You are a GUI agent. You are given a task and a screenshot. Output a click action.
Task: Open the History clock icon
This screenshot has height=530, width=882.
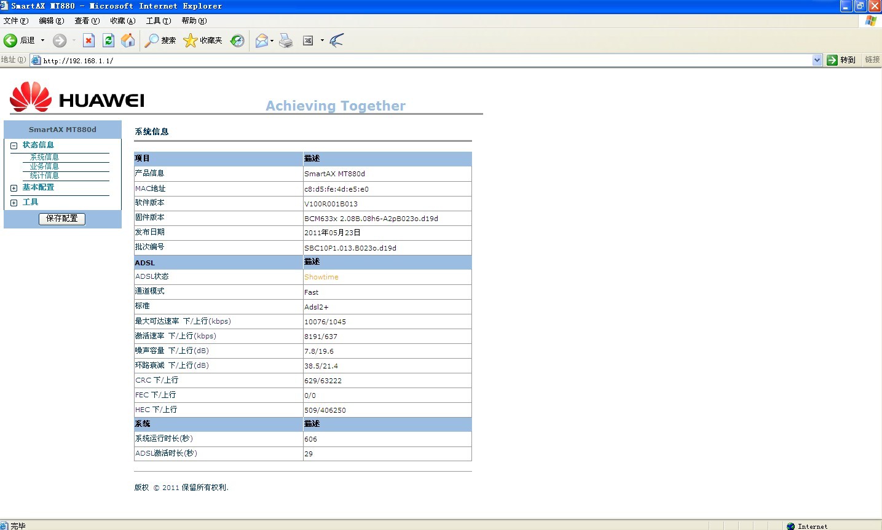(x=237, y=41)
